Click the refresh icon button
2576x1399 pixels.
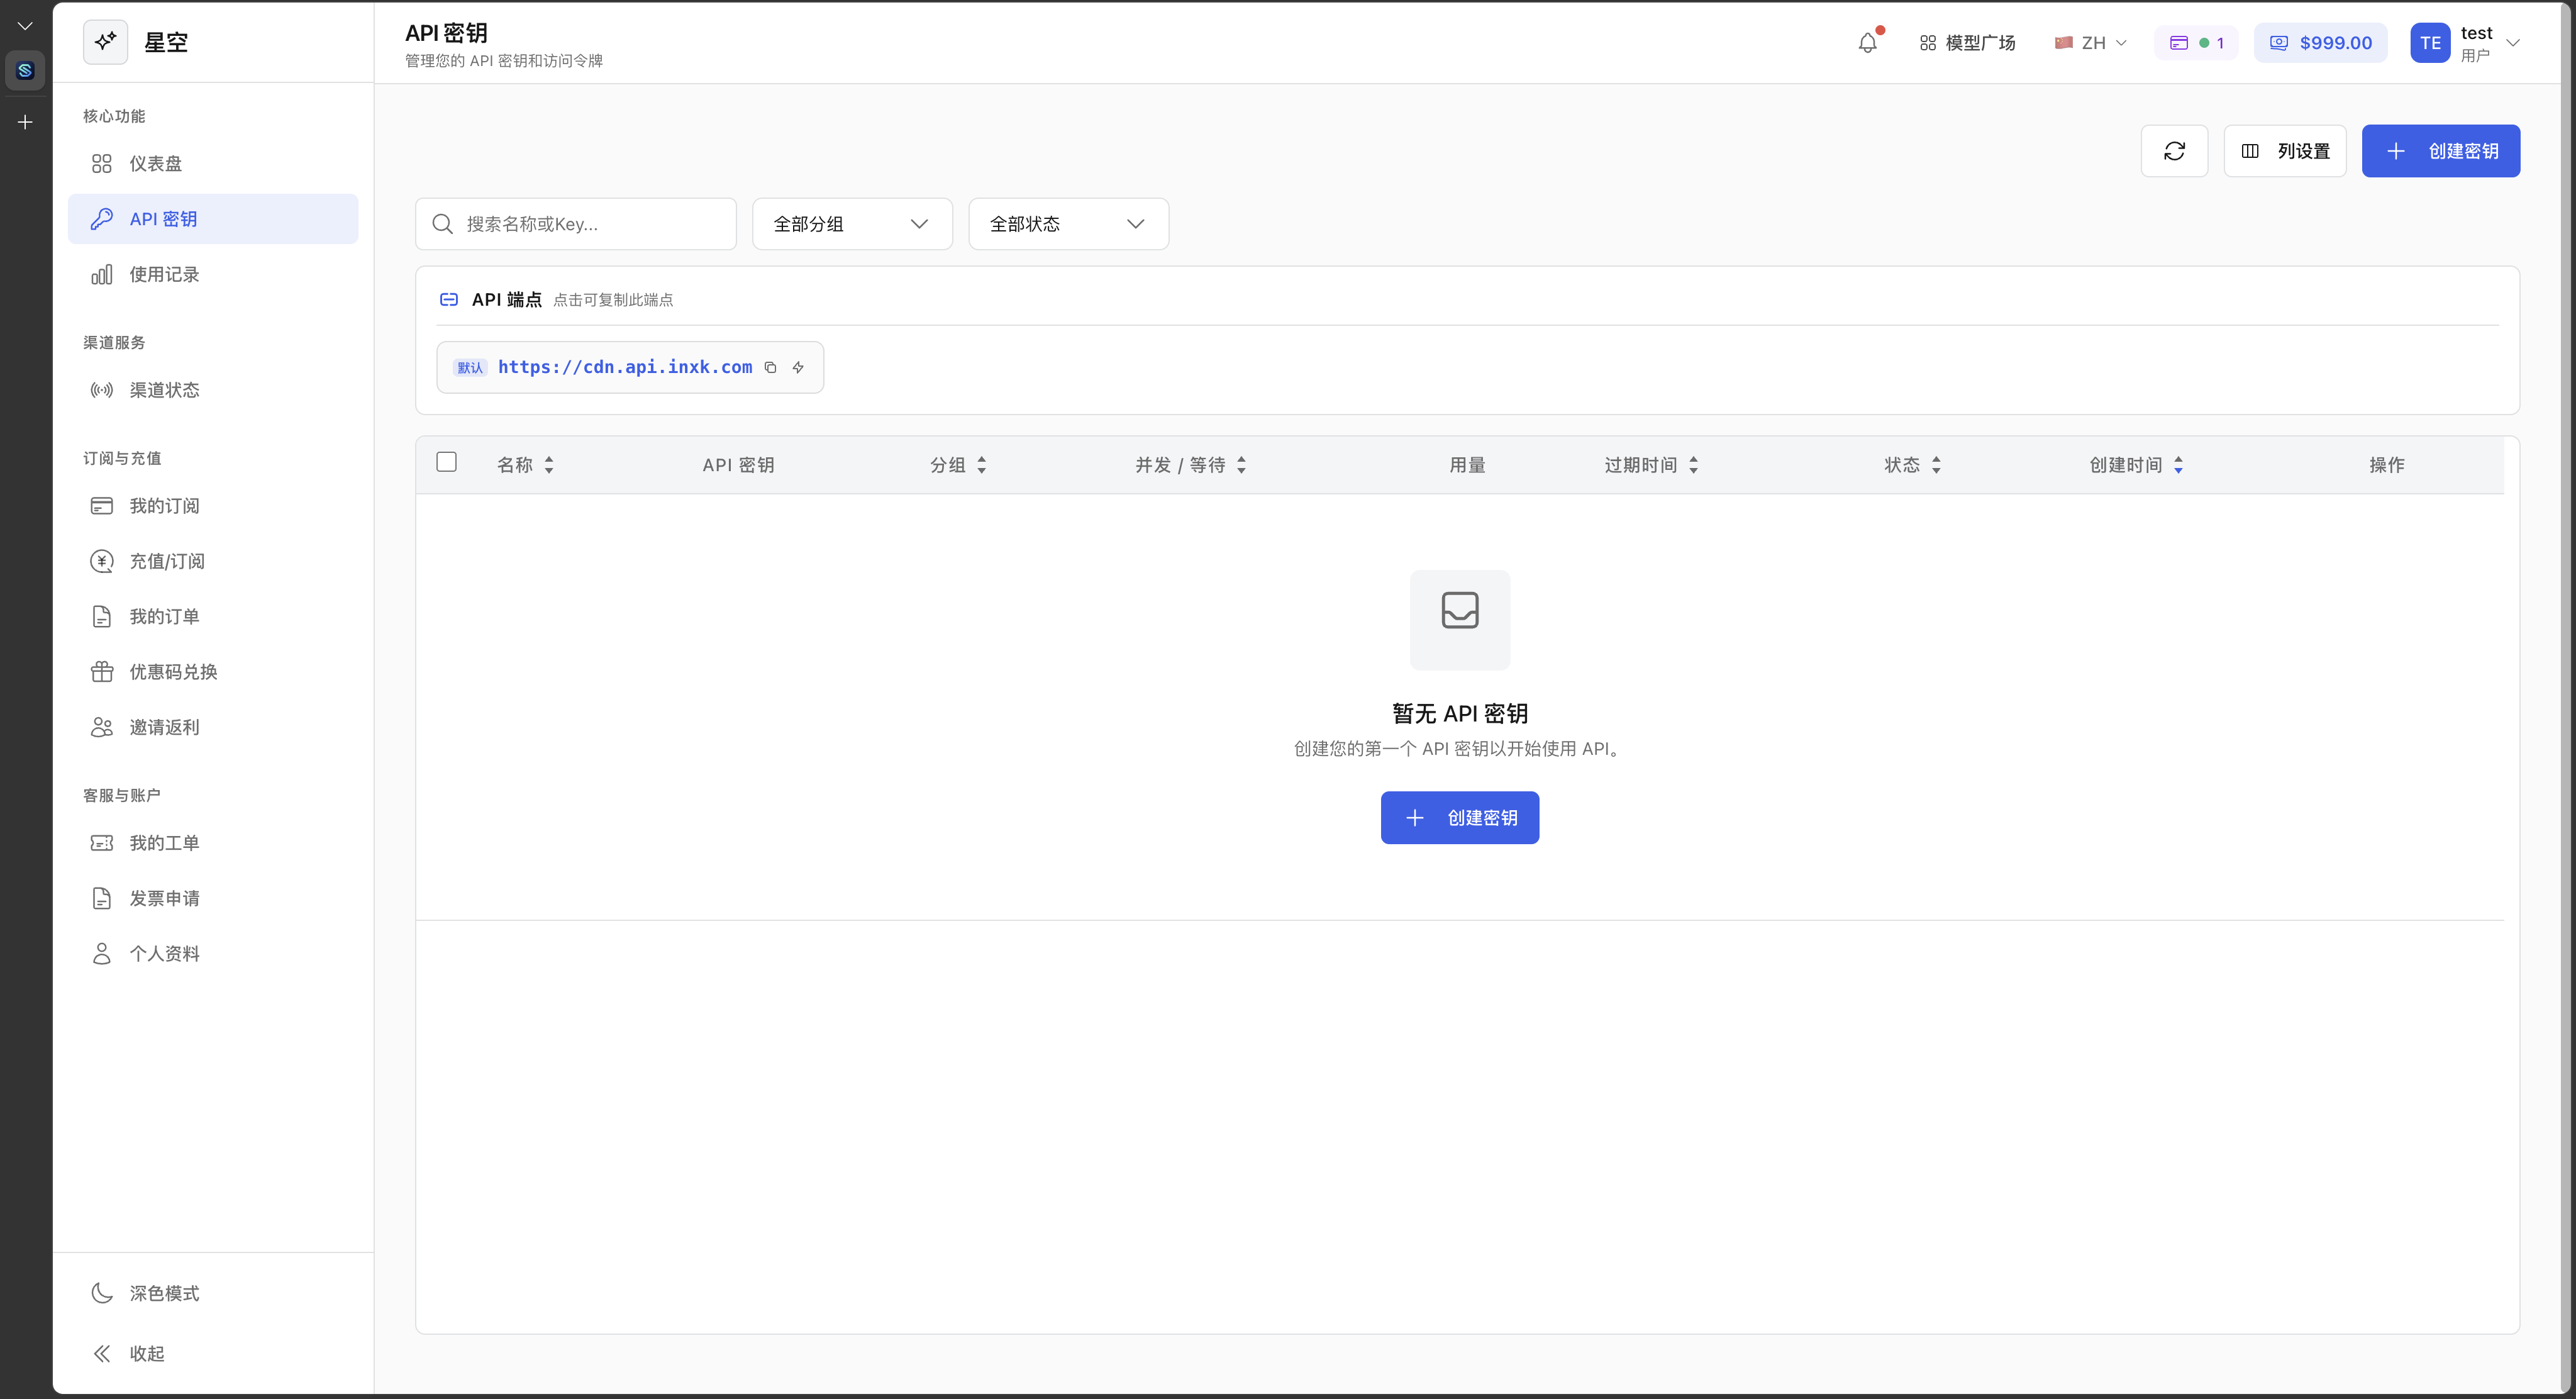click(2174, 151)
